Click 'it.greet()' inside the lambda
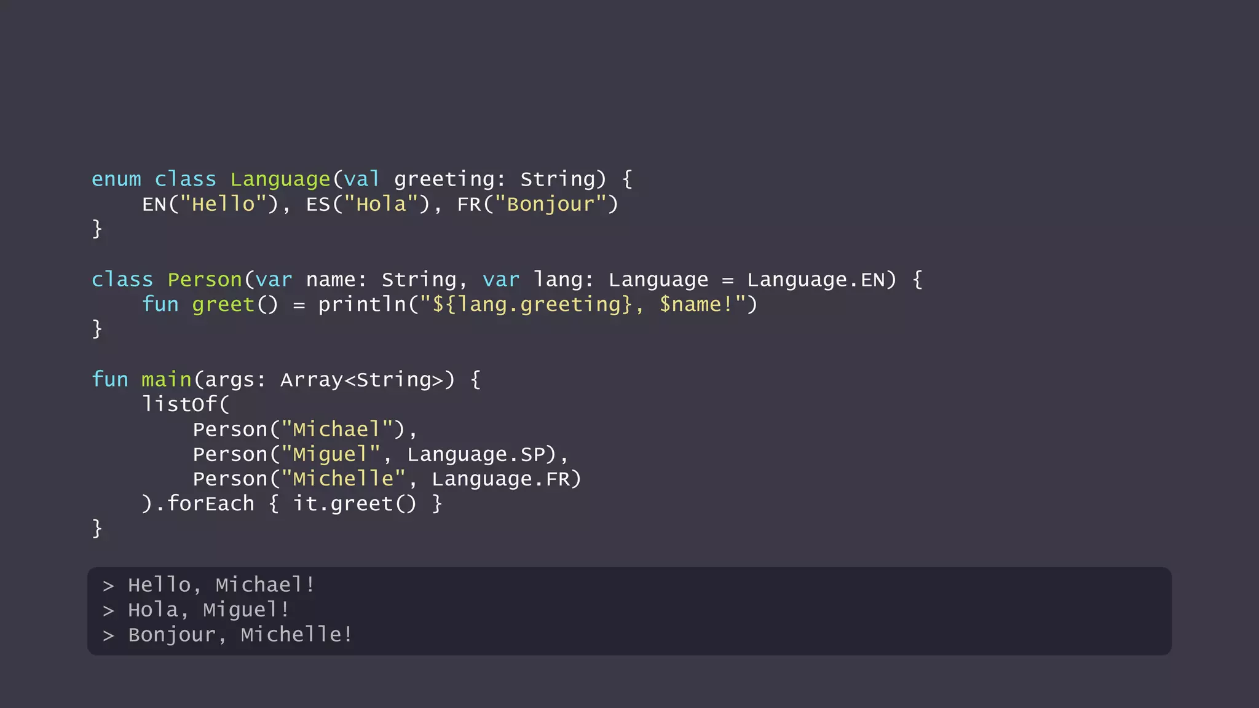Screen dimensions: 1259x708 [355, 504]
